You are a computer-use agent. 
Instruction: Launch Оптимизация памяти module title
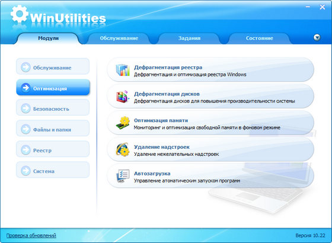click(x=161, y=120)
